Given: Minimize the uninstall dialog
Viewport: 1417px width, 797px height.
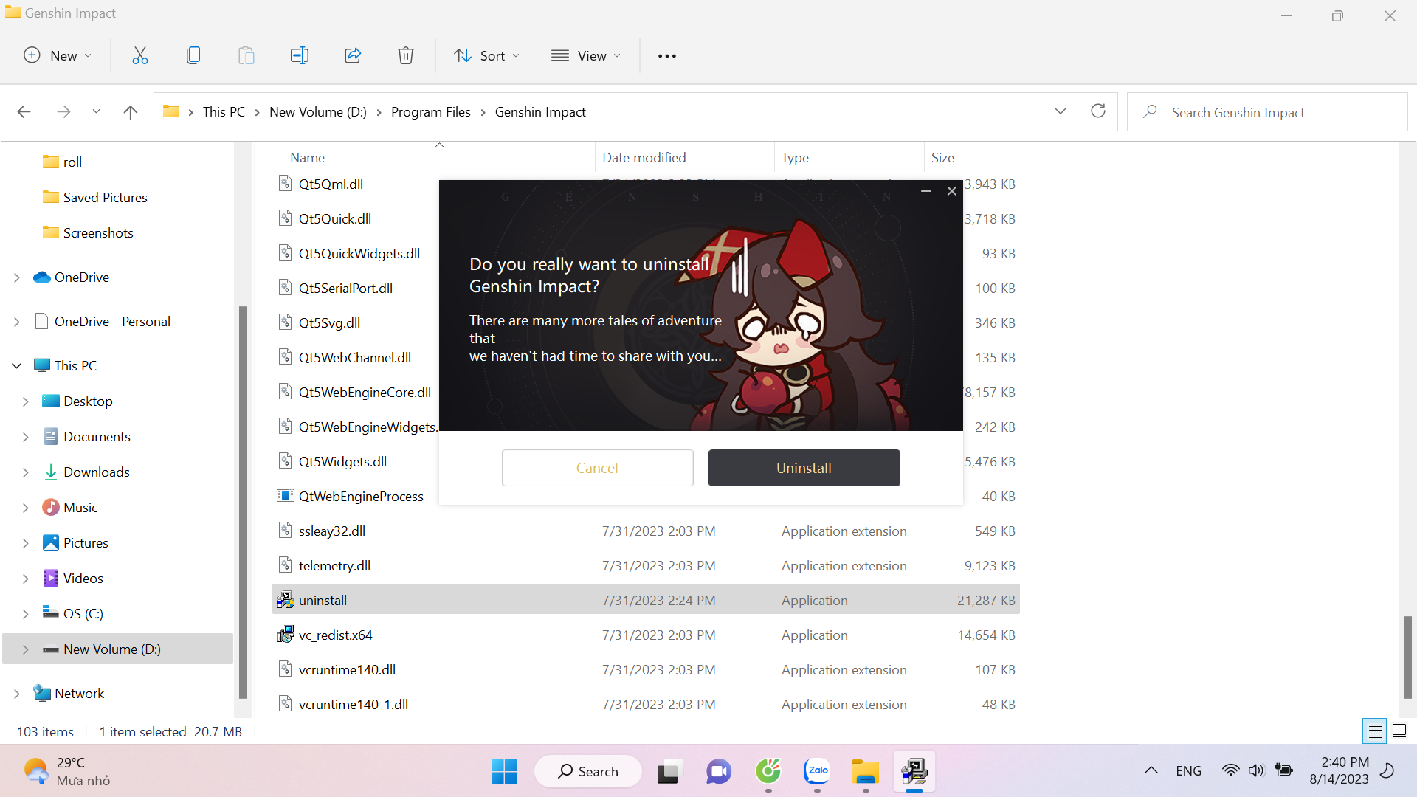Looking at the screenshot, I should [x=925, y=191].
